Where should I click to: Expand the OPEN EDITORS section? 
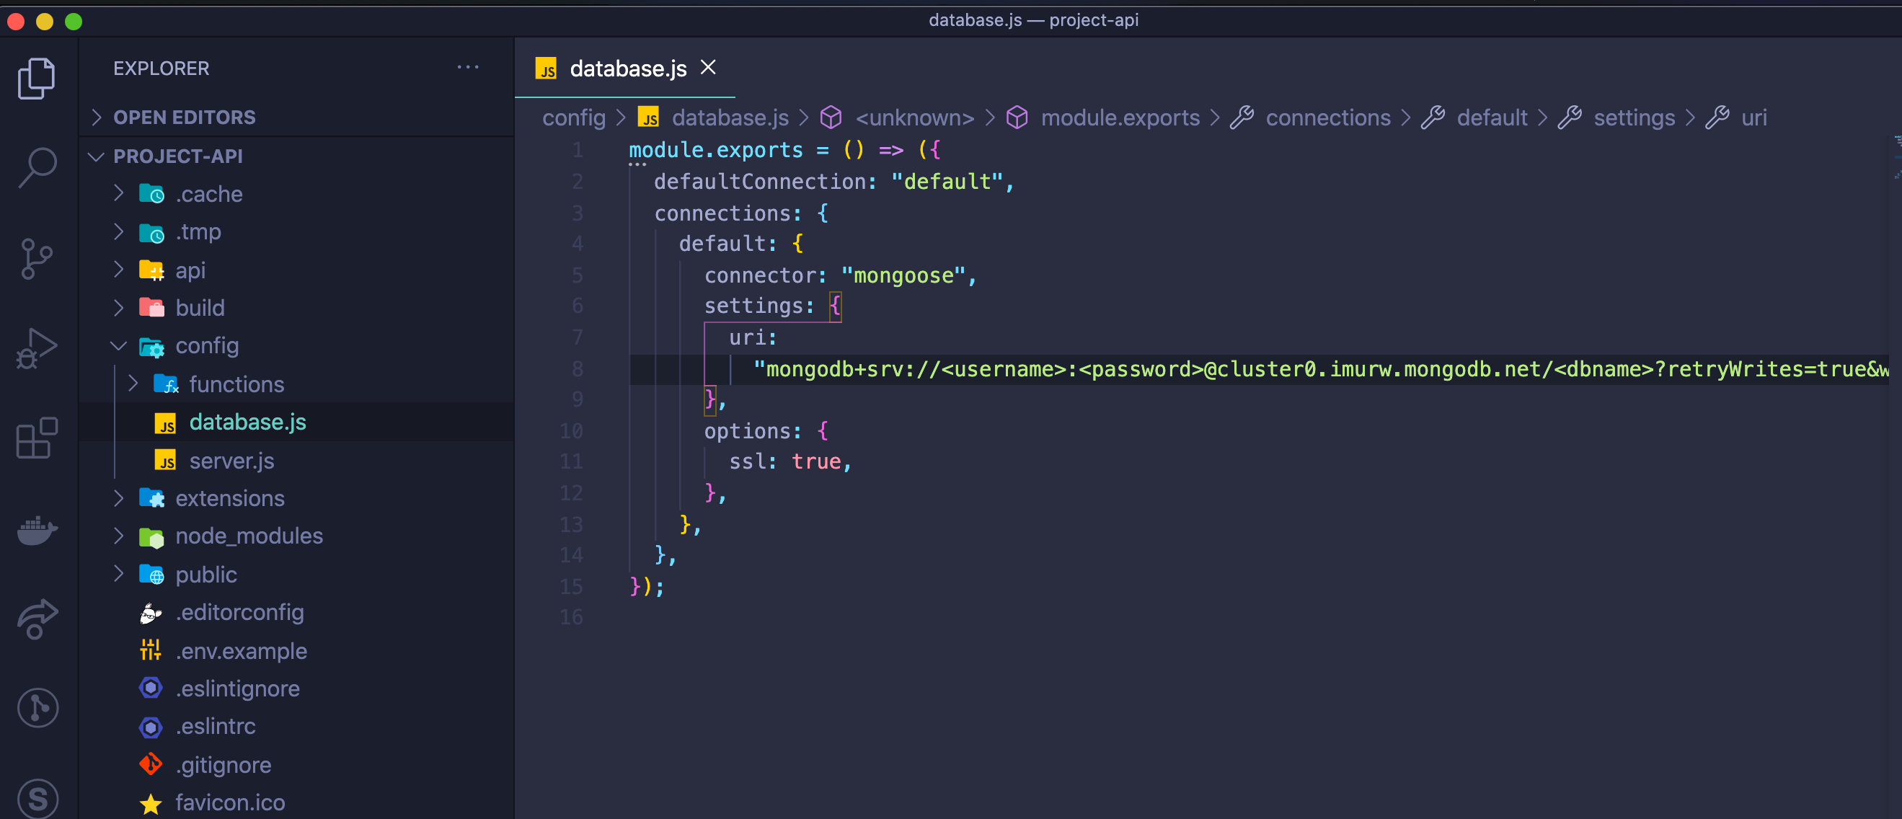coord(184,118)
